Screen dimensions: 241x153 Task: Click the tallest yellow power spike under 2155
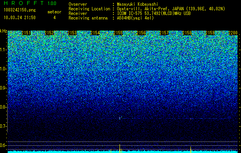[120, 148]
